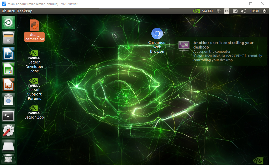The height and width of the screenshot is (165, 269).
Task: Select NVIDIA Jetson Zoo desktop shortcut
Action: [34, 112]
